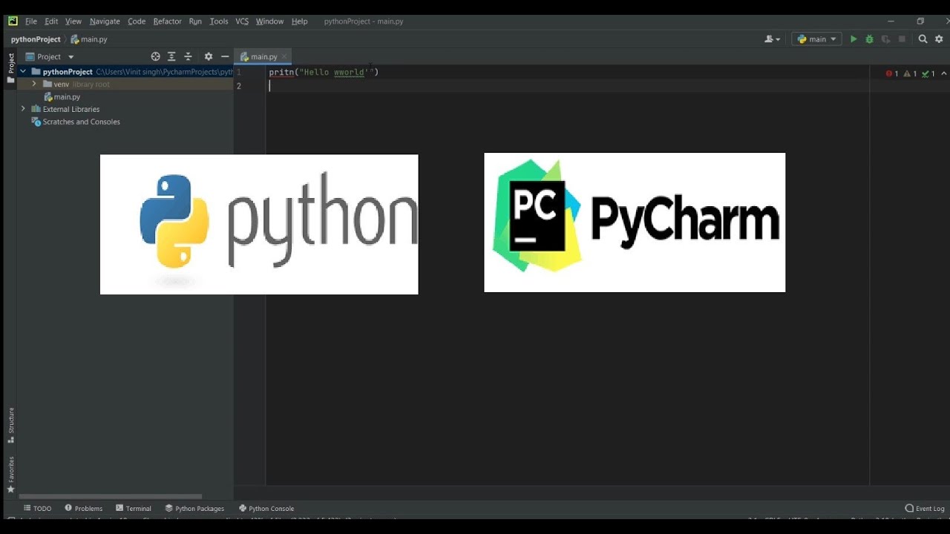This screenshot has height=534, width=950.
Task: Select Scratches and Consoles in tree
Action: (x=75, y=122)
